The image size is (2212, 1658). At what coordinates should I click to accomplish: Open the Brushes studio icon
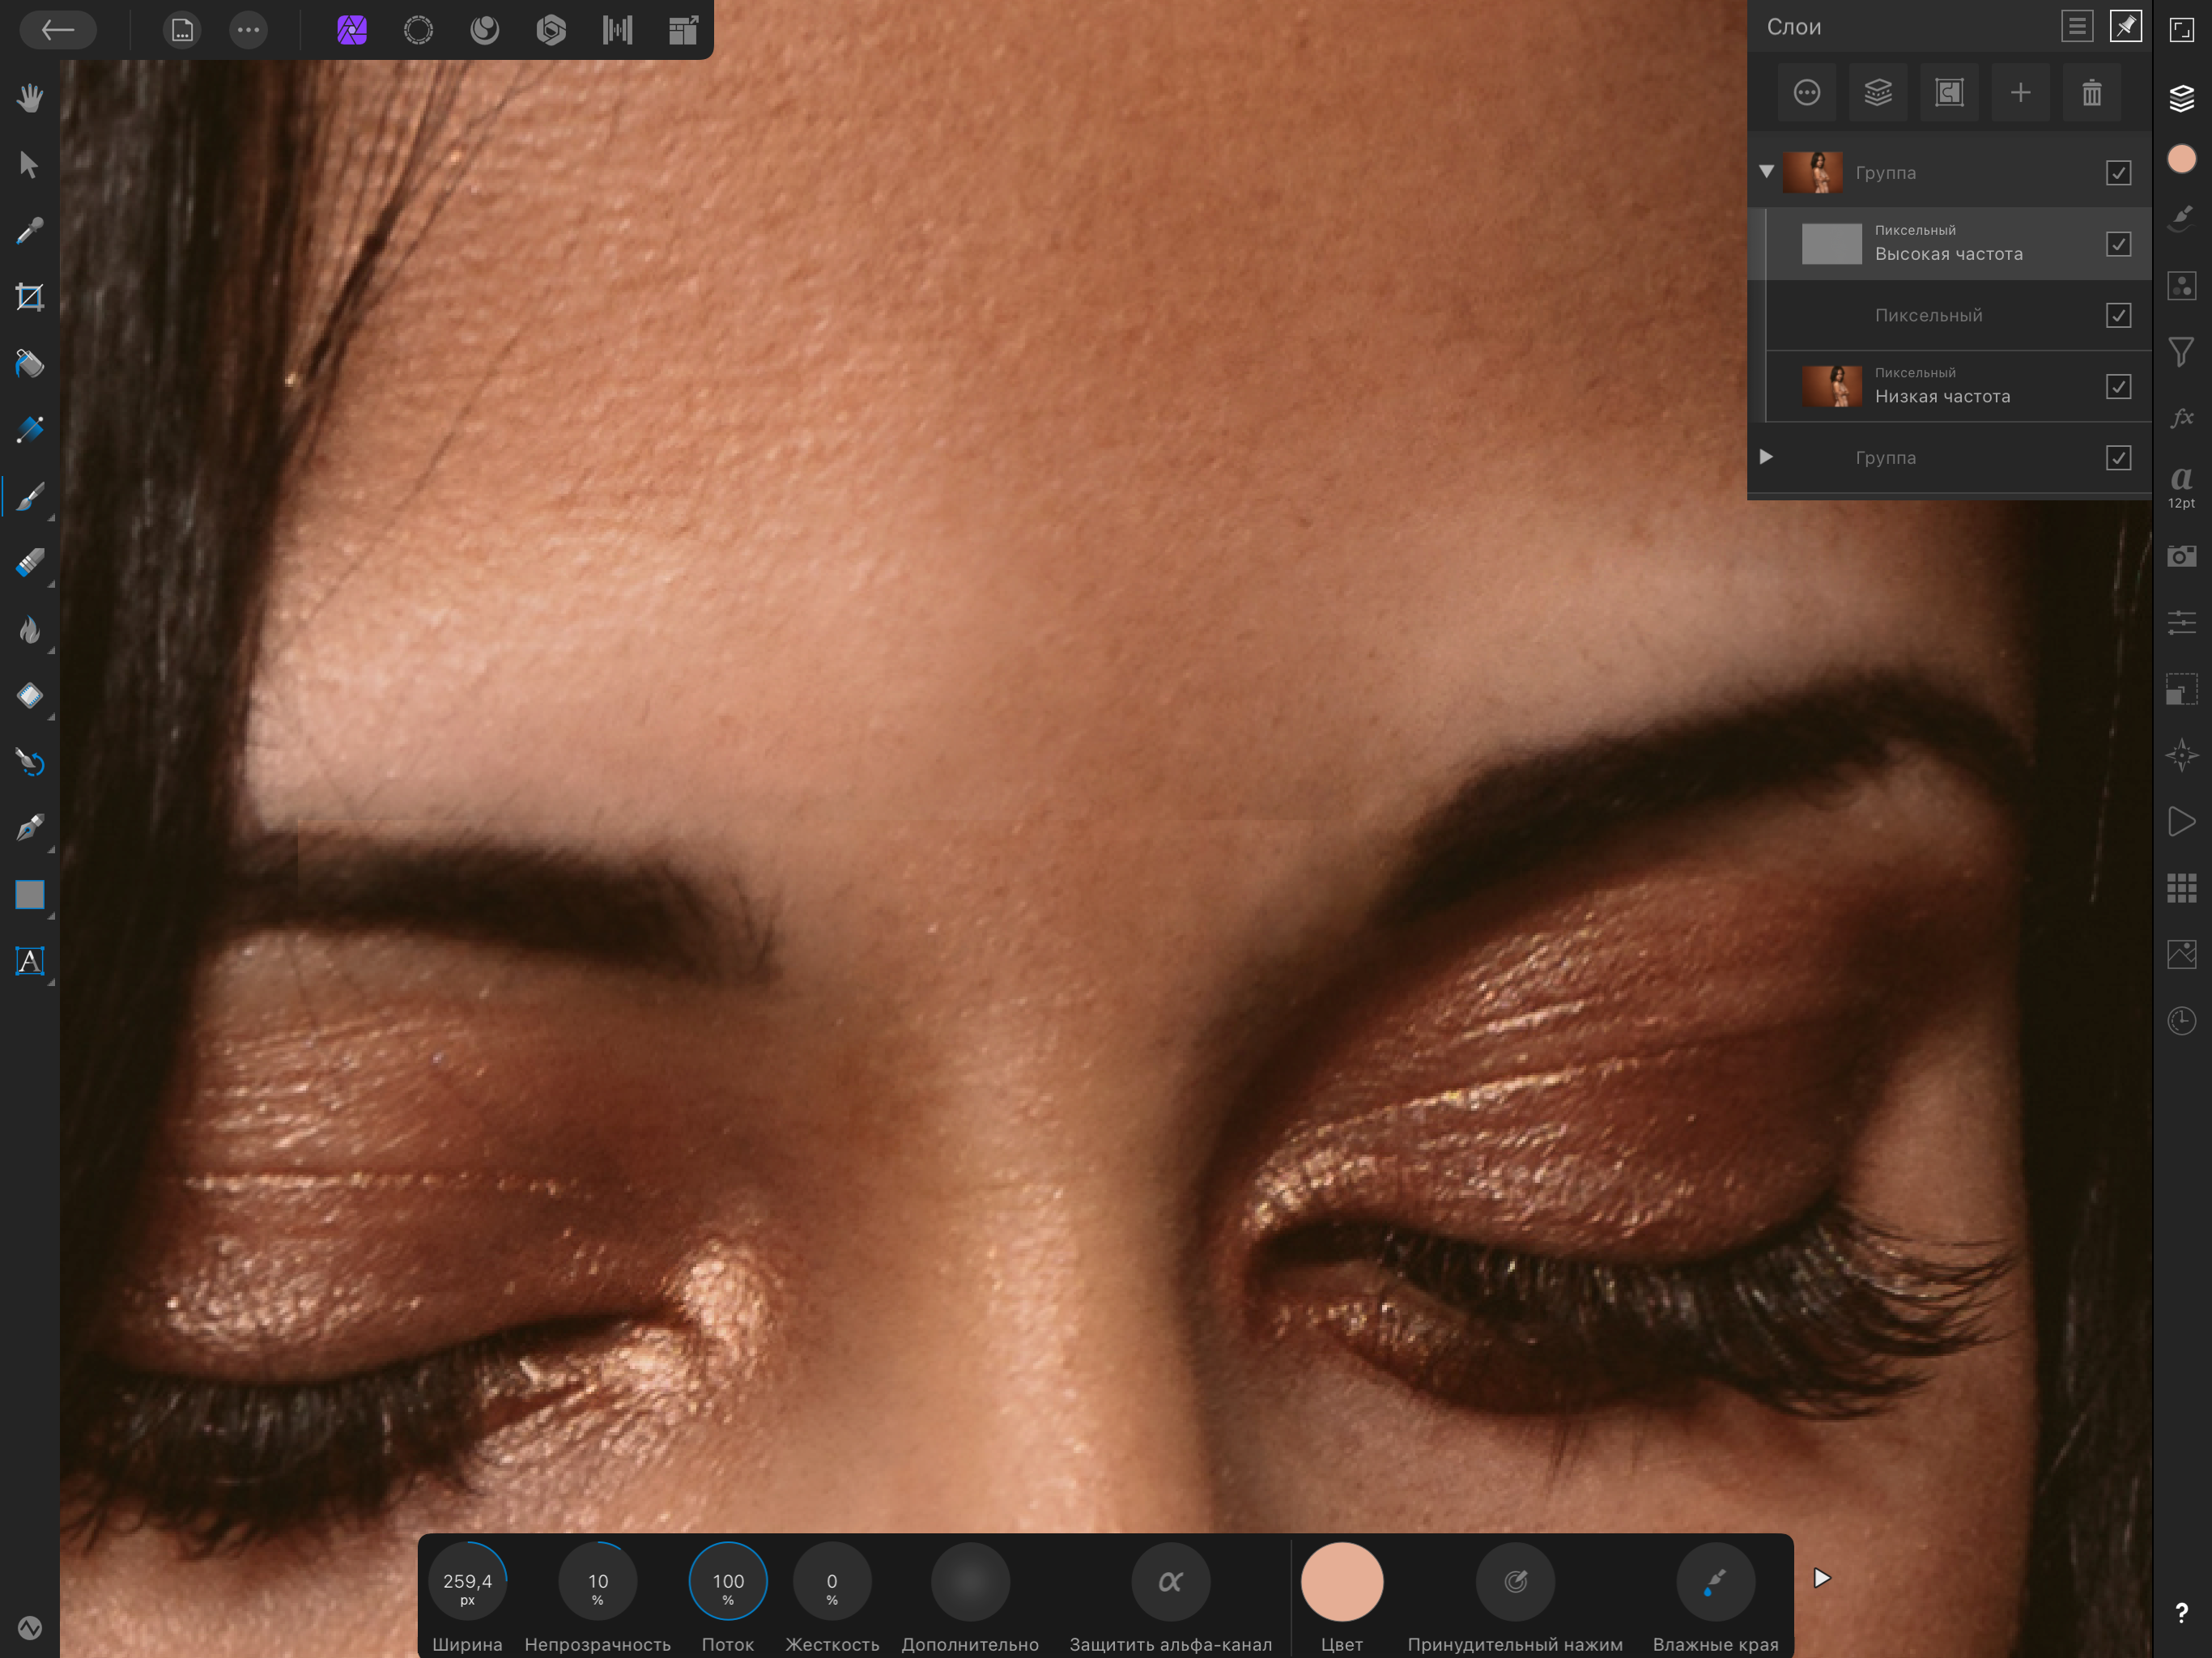coord(2181,218)
